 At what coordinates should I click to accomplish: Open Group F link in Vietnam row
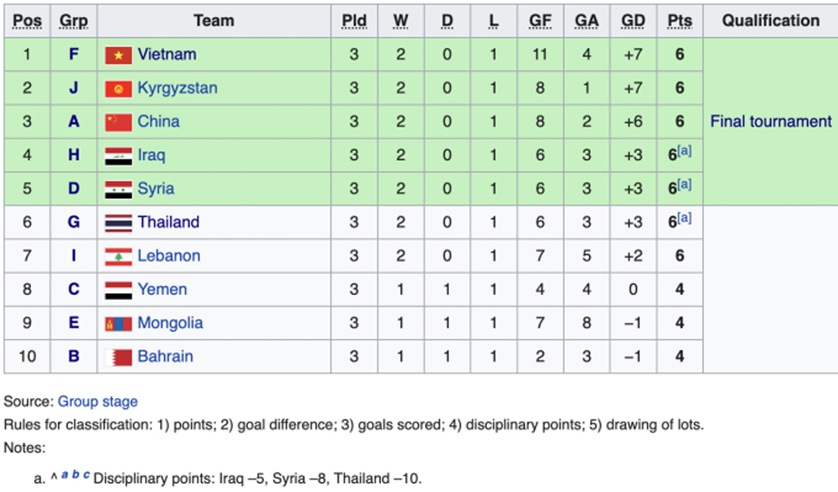(x=74, y=54)
